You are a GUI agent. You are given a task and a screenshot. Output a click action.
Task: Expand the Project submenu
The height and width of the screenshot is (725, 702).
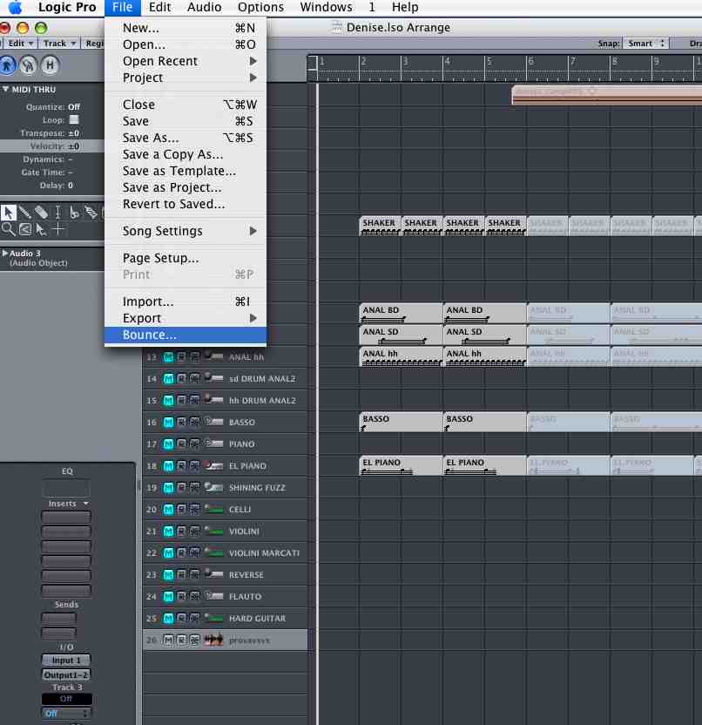tap(186, 78)
